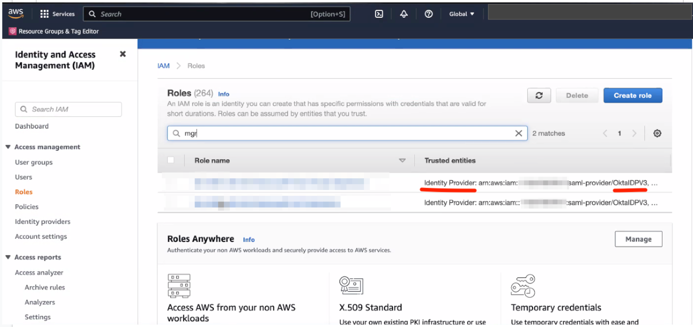Refresh the roles list
The image size is (693, 327).
[x=539, y=95]
